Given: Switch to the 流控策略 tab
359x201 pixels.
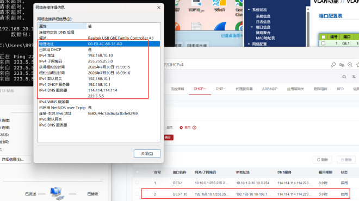Looking at the screenshot, I should (177, 89).
